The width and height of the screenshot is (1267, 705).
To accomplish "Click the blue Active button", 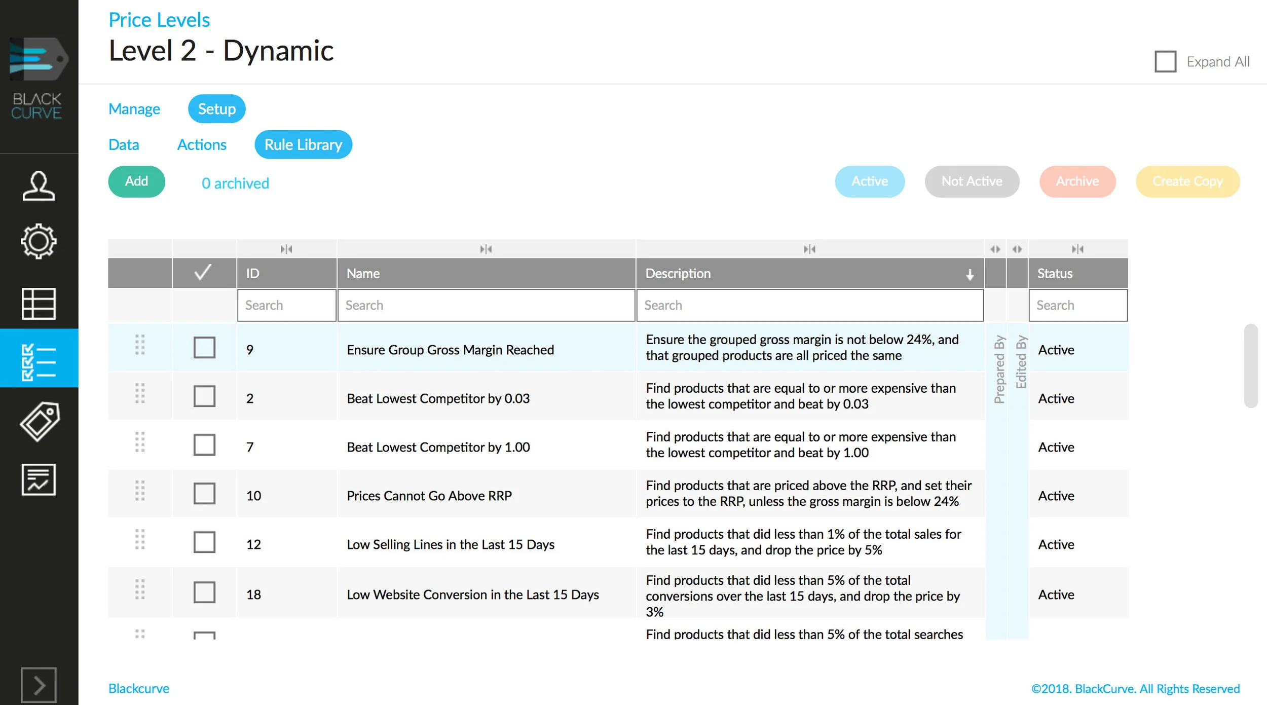I will (x=869, y=181).
